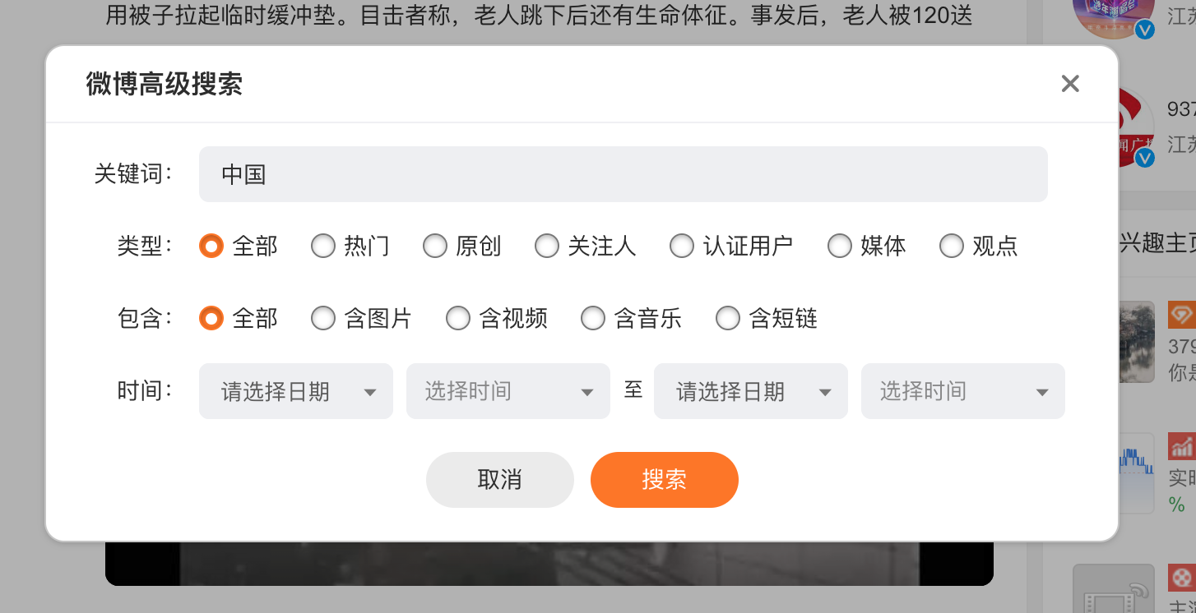The height and width of the screenshot is (613, 1196).
Task: Click the red bar chart icon in the sidebar
Action: (1182, 447)
